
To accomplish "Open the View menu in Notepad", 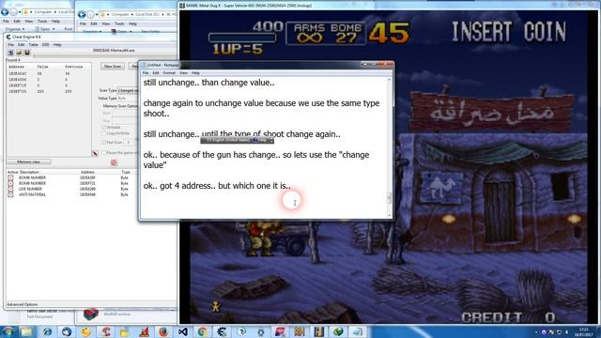I will click(x=184, y=73).
